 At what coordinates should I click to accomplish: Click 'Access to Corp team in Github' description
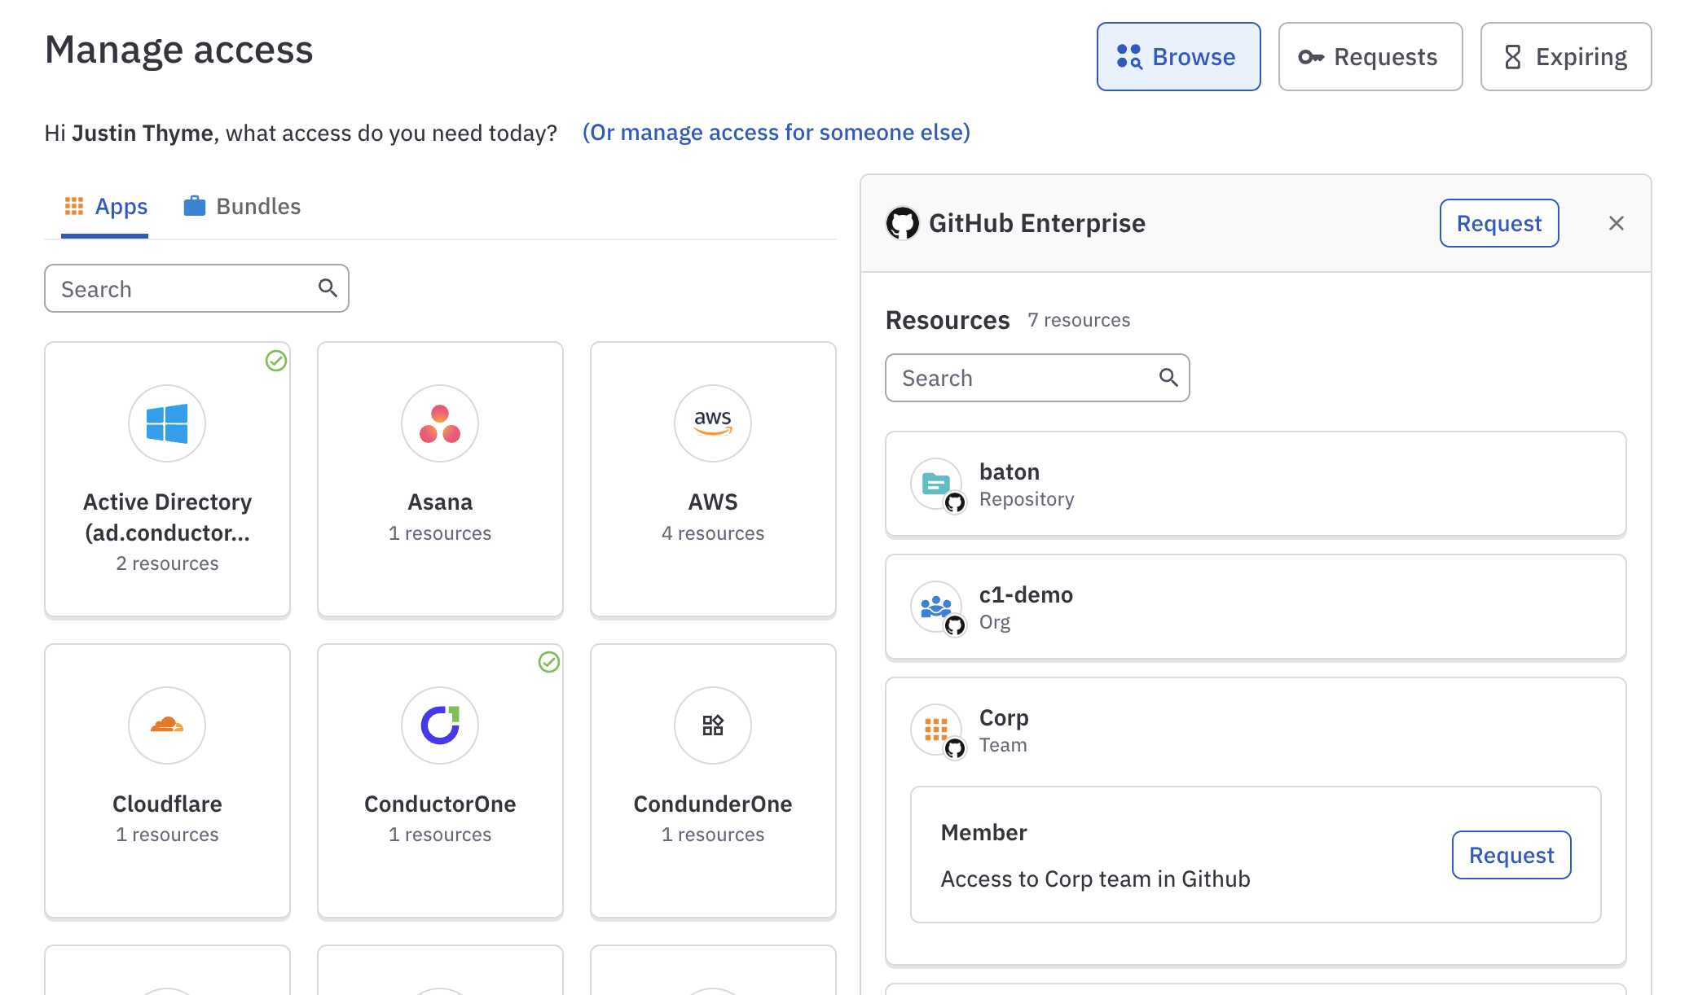[1095, 879]
